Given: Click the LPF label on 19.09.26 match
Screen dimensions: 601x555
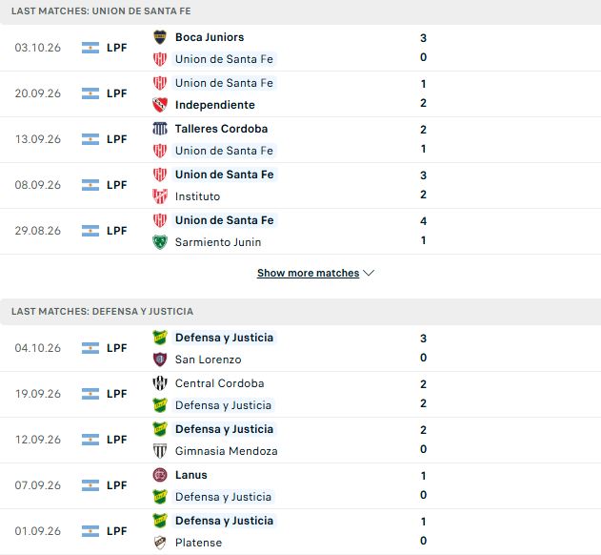Looking at the screenshot, I should (x=116, y=394).
